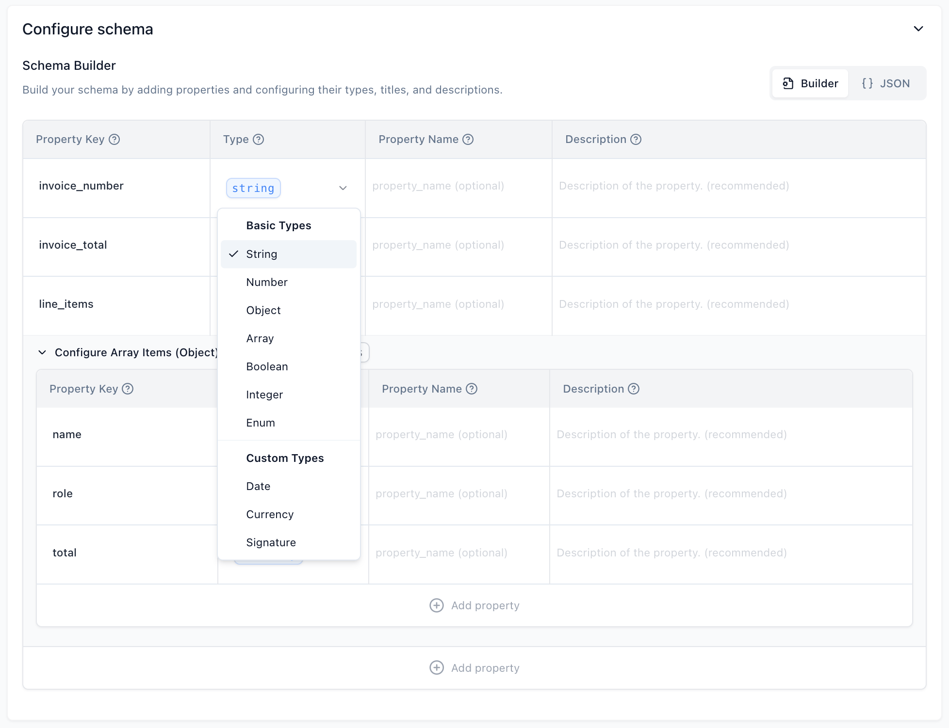Click help icon beside top Description header
Viewport: 949px width, 728px height.
click(636, 140)
